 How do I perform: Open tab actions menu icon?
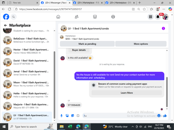(x=3, y=3)
